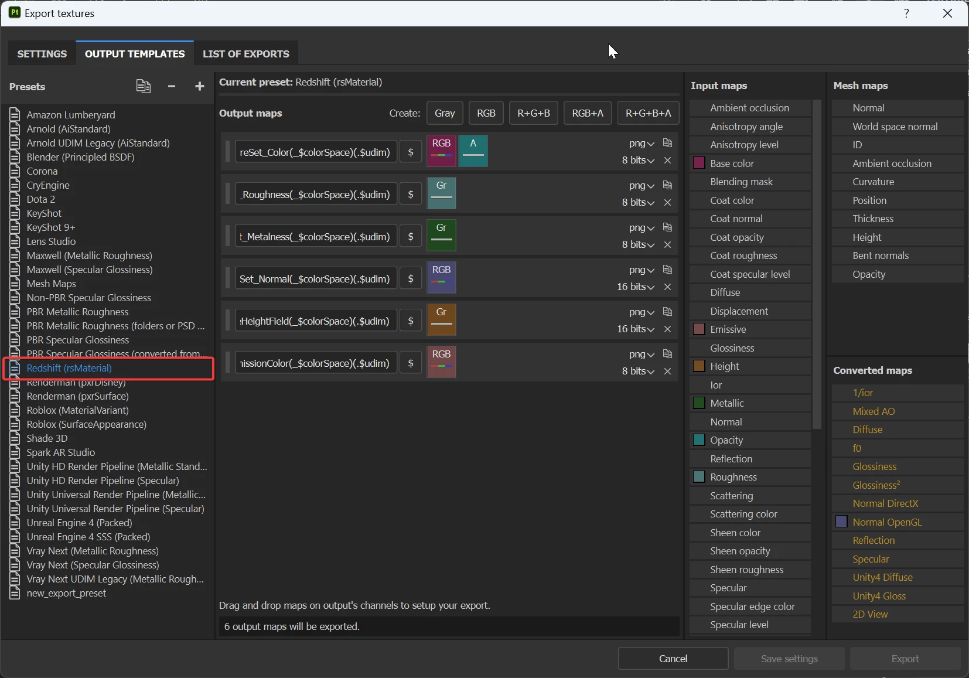Open png format dropdown for Roughness output
Image resolution: width=969 pixels, height=678 pixels.
[642, 186]
